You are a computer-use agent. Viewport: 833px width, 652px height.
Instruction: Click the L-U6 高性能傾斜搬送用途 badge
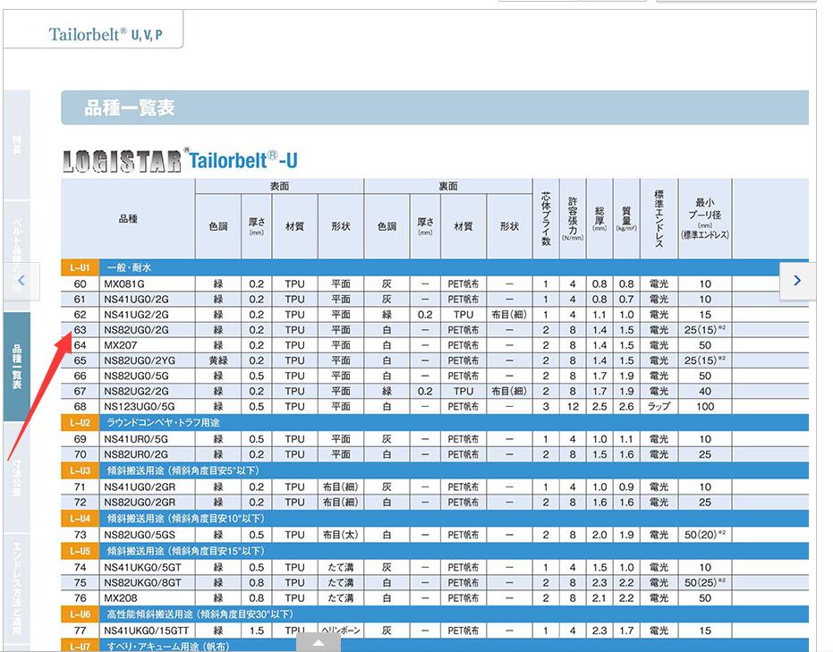point(81,614)
